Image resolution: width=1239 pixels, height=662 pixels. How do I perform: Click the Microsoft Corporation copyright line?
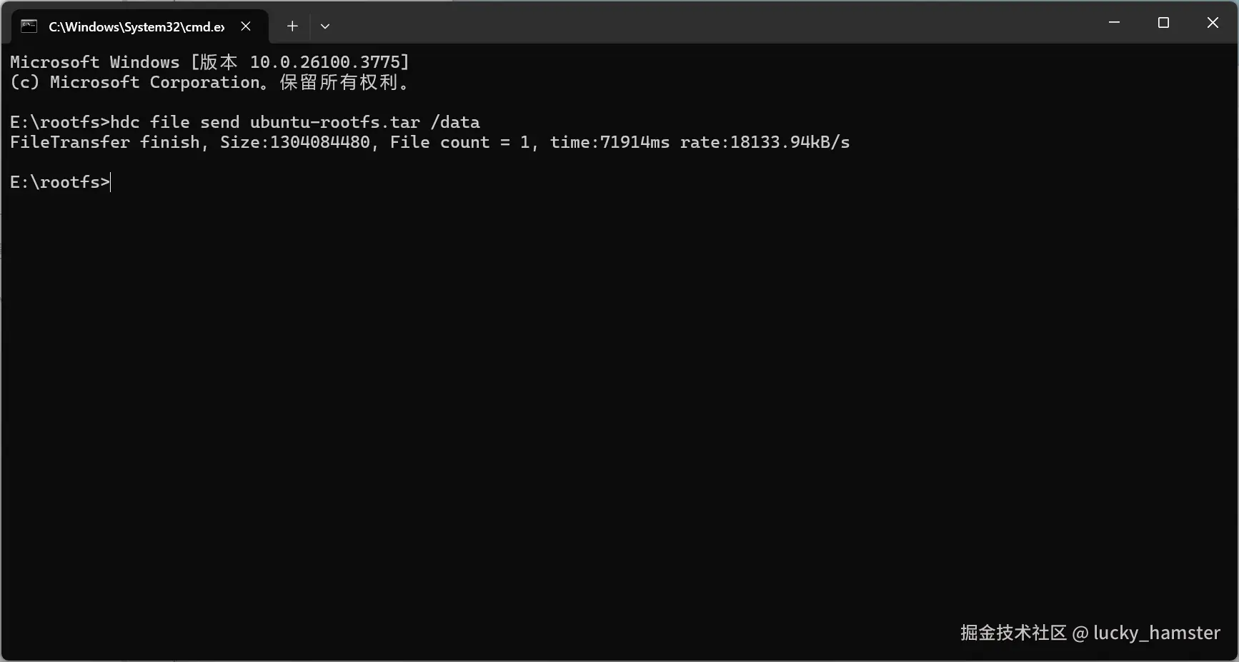[209, 82]
